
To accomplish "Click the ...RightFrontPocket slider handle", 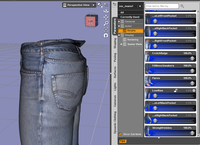I will [155, 46].
